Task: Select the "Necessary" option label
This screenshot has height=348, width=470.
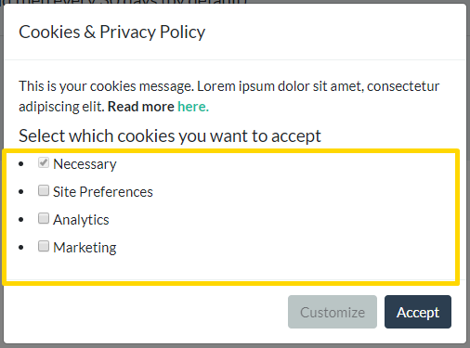Action: click(x=85, y=164)
